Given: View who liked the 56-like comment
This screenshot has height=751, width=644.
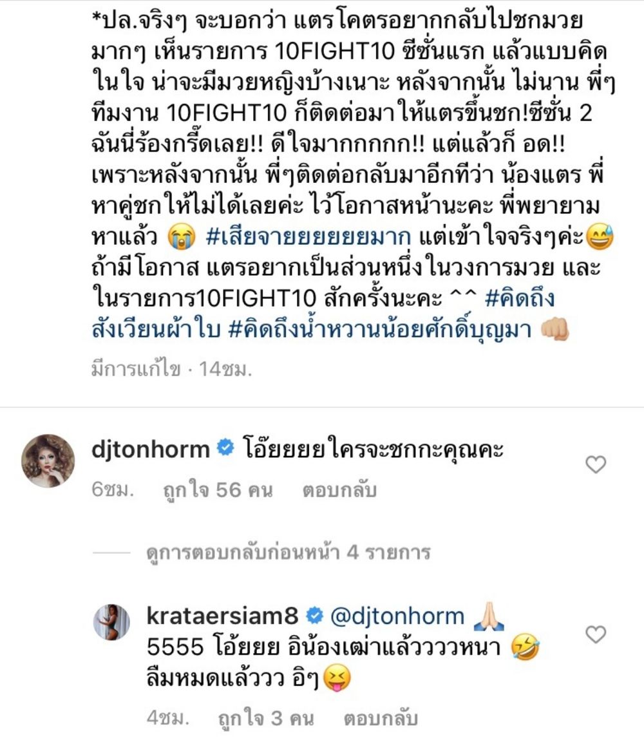Looking at the screenshot, I should (218, 490).
